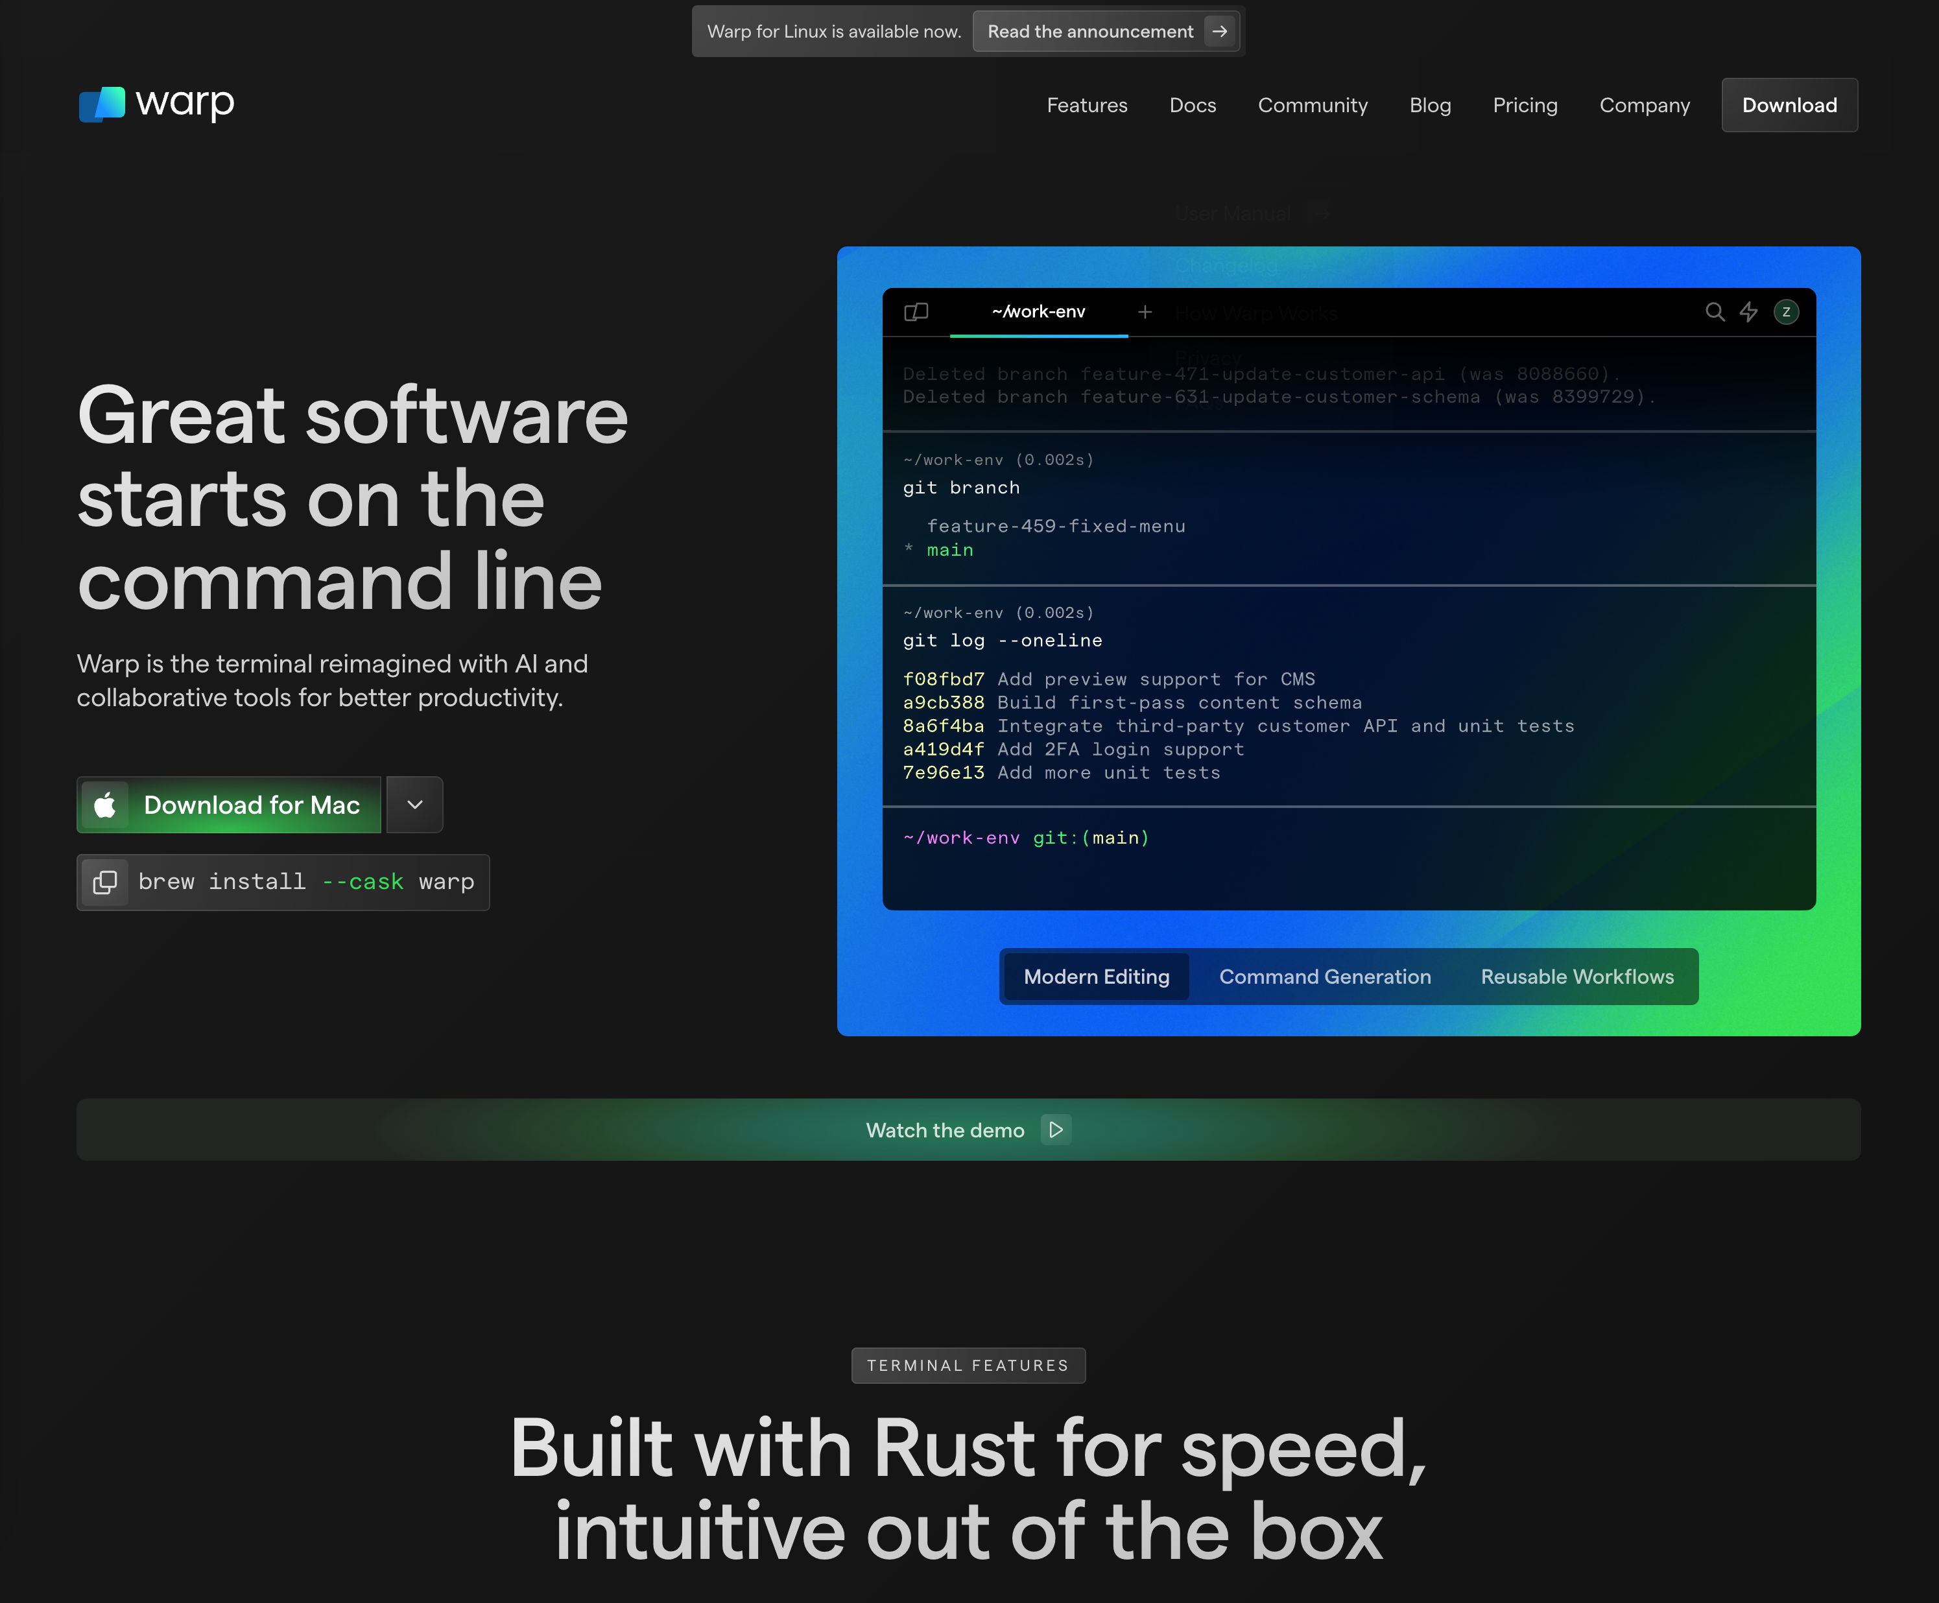This screenshot has width=1939, height=1603.
Task: Go to the Blog page
Action: click(1430, 105)
